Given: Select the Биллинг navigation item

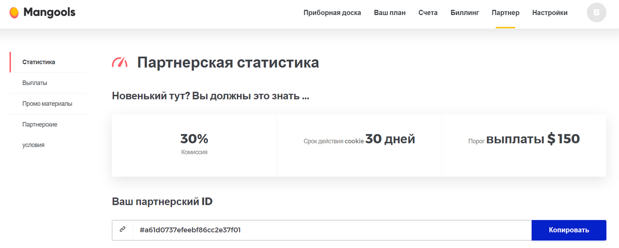Looking at the screenshot, I should [465, 13].
